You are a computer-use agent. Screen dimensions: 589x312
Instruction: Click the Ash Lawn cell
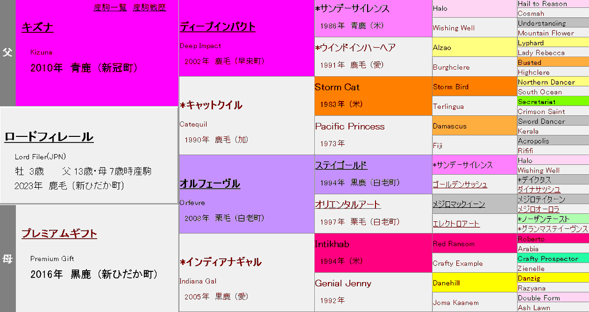(553, 308)
